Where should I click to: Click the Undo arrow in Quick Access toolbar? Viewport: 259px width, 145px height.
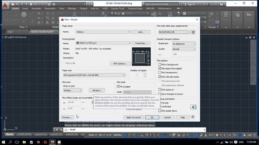[x=36, y=4]
